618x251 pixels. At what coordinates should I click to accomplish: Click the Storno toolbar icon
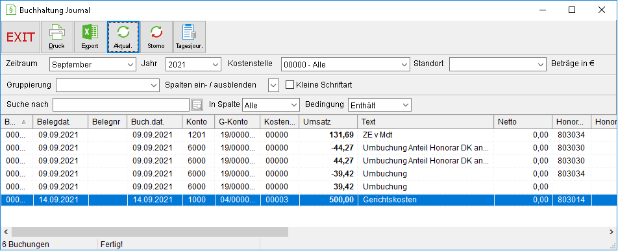(156, 37)
